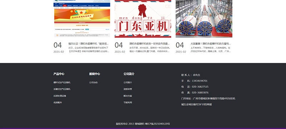Click the 公司动态 news link
The width and height of the screenshot is (286, 129).
[93, 82]
